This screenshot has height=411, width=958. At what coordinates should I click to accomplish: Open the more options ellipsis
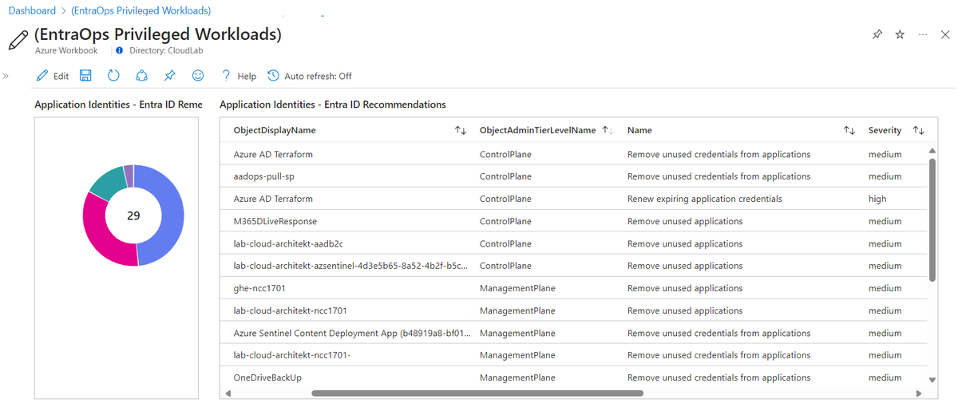pos(923,35)
